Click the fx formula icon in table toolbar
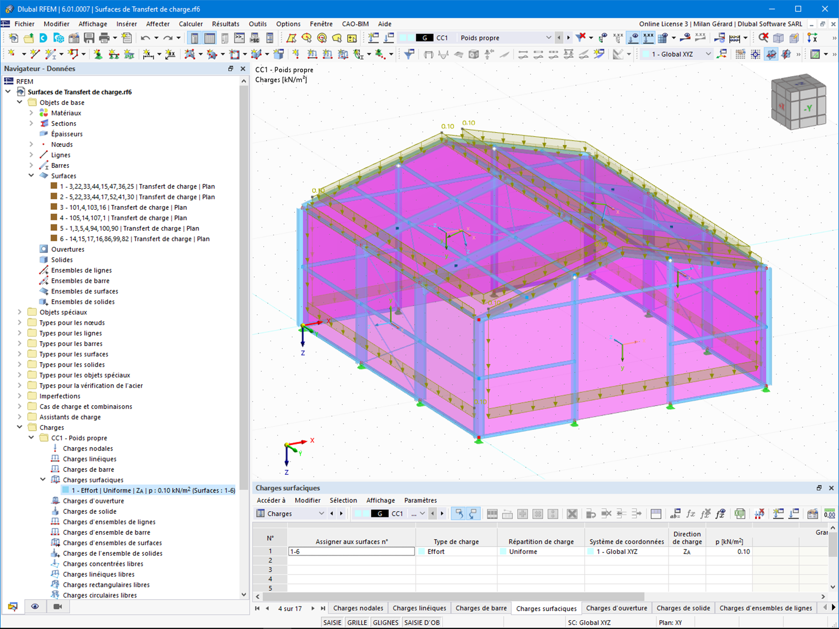 (691, 514)
